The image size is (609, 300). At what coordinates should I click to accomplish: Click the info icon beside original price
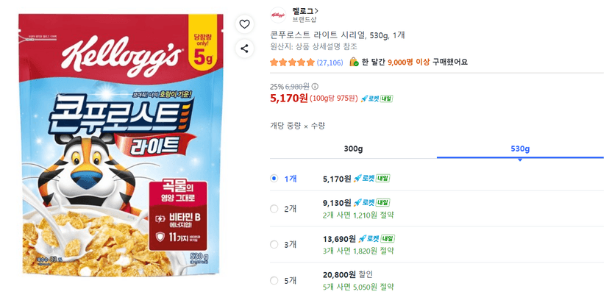pos(315,86)
